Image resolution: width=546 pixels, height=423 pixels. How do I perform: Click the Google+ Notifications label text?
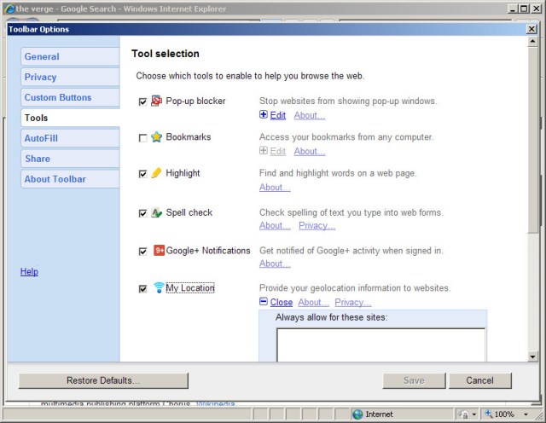pos(208,251)
